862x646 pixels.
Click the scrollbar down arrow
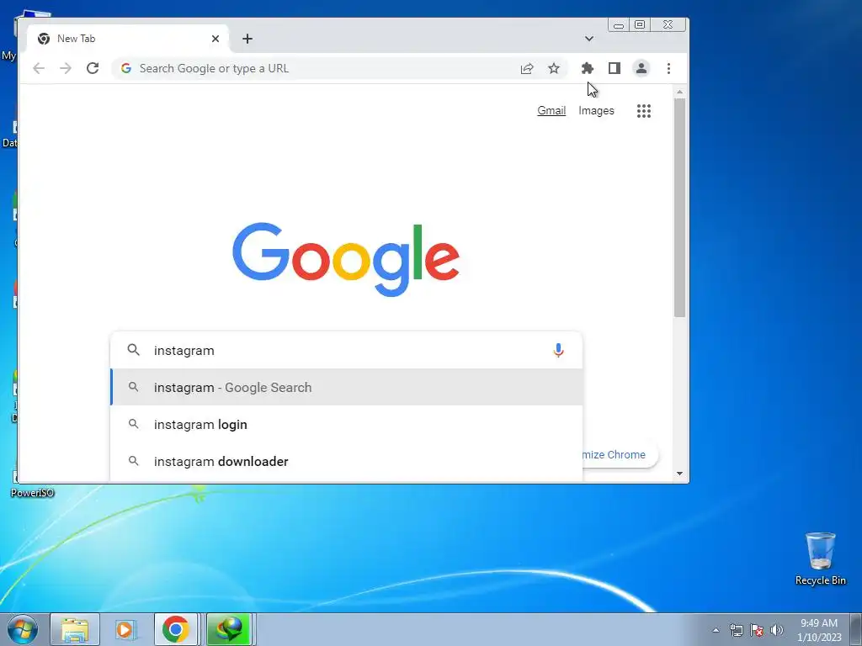tap(679, 474)
